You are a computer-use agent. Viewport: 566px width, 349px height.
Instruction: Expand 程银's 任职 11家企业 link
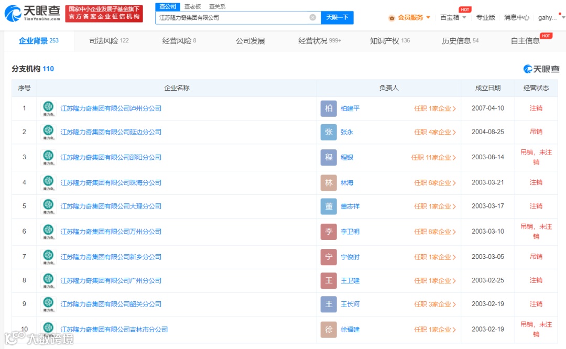click(x=433, y=157)
